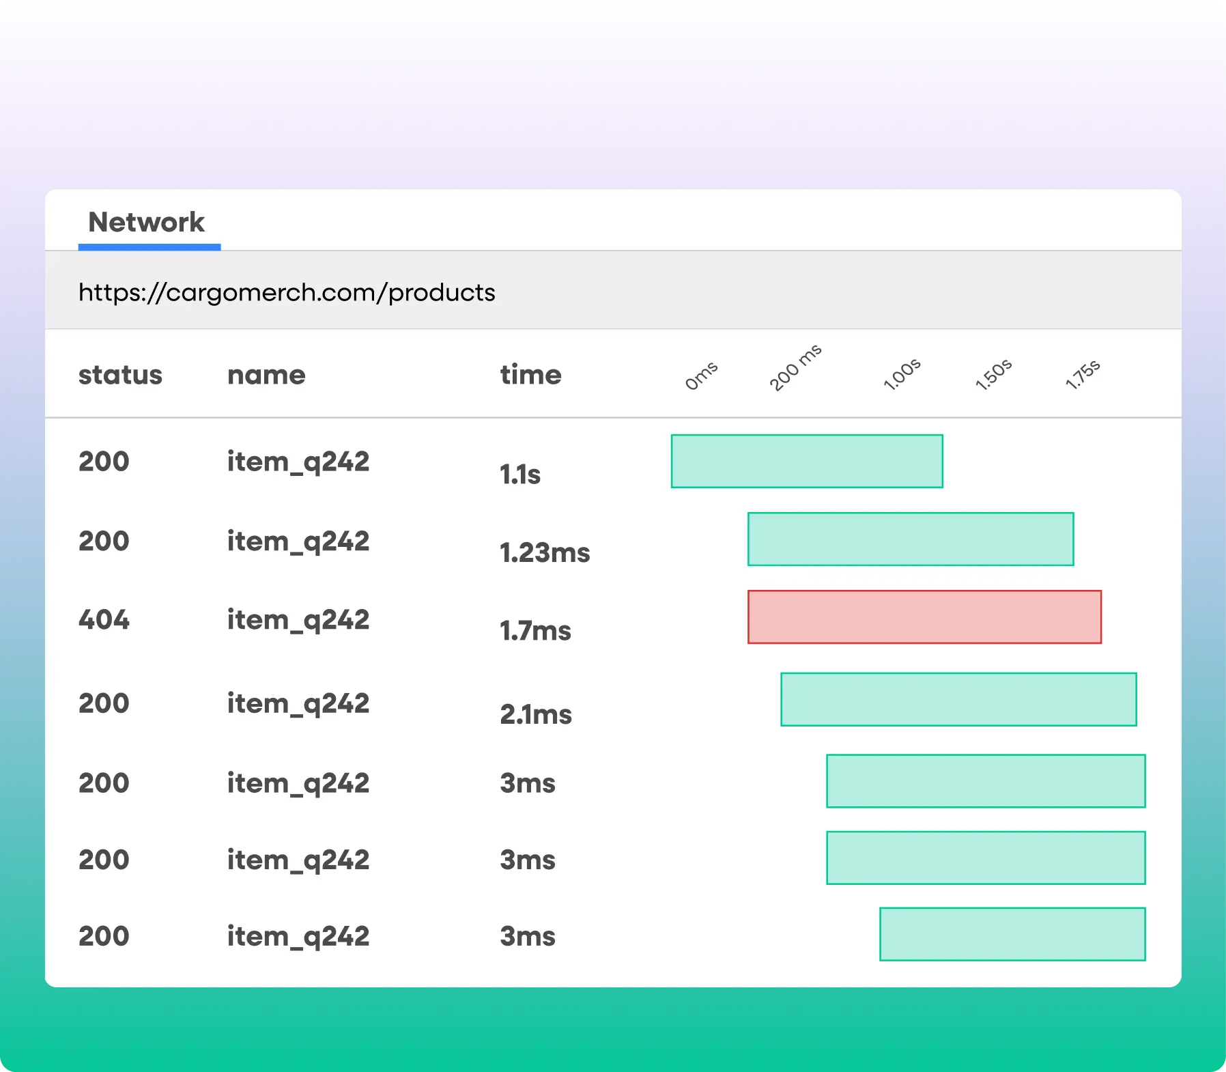Select the cargomerch.com/products URL bar
Screen dimensions: 1226x1072
[x=613, y=290]
